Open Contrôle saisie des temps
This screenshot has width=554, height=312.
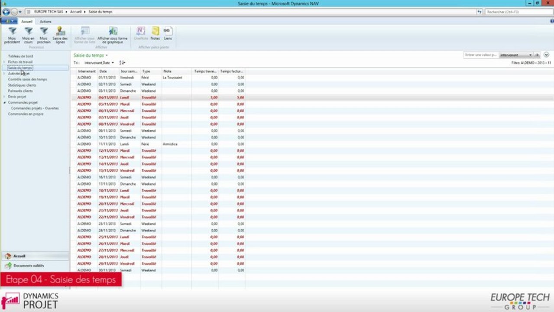(x=27, y=79)
